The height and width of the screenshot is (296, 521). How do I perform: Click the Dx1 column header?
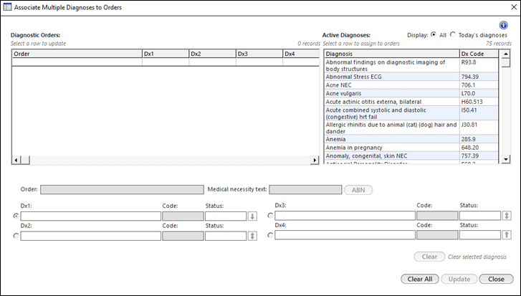point(166,54)
